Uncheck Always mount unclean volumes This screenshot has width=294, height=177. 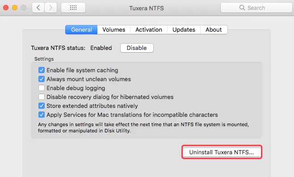(42, 79)
